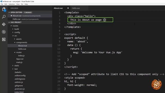Open .editorconfig file in explorer
Image resolution: width=165 pixels, height=93 pixels.
click(20, 75)
